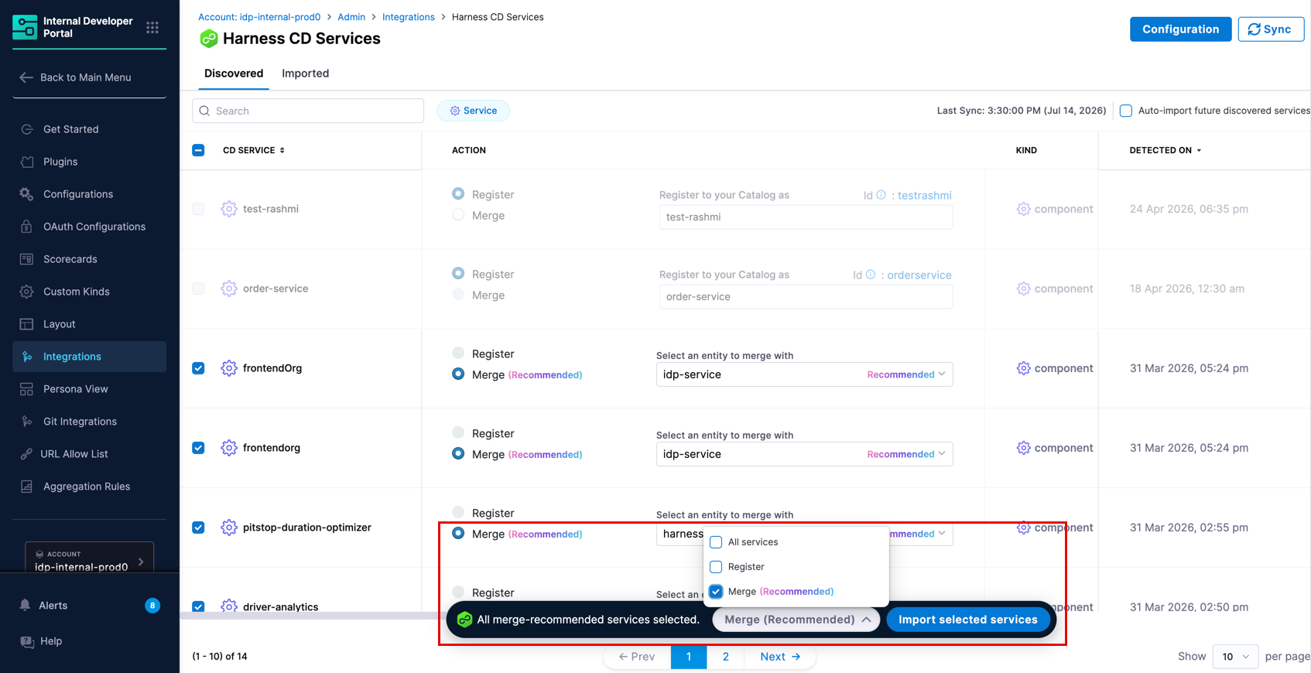The height and width of the screenshot is (673, 1311).
Task: Click the Search input field
Action: [x=308, y=111]
